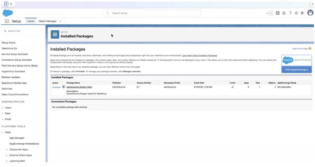This screenshot has height=167, width=315.
Task: Open Service Setup Assistant
Action: click(x=15, y=54)
